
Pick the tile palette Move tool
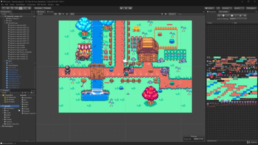(223, 16)
